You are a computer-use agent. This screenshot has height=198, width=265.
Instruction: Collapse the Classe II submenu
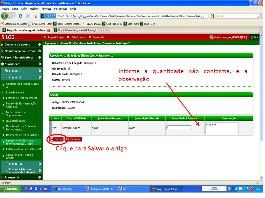tap(21, 78)
